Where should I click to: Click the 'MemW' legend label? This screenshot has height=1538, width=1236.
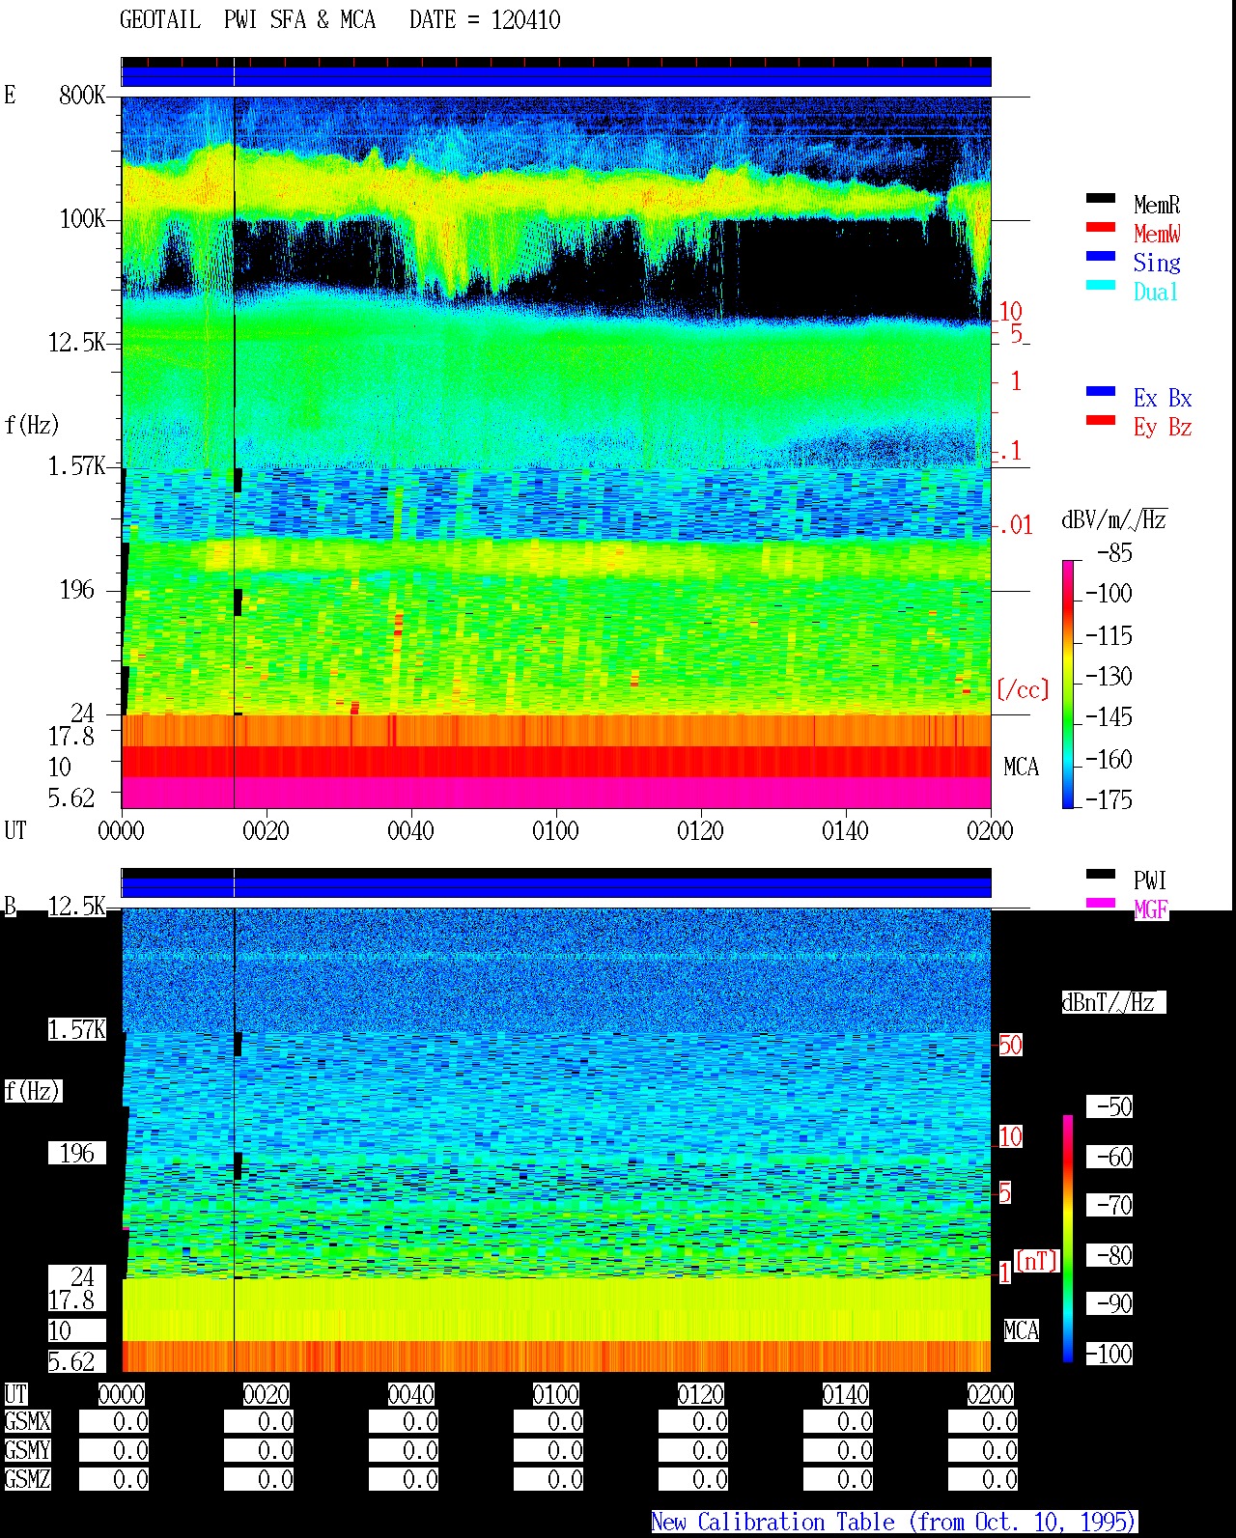pos(1157,234)
